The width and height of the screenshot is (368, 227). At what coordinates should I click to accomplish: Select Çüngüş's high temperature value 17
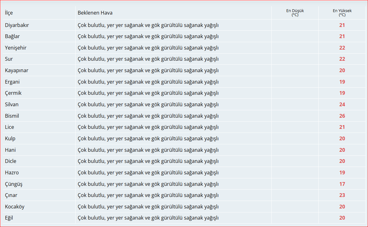point(342,184)
